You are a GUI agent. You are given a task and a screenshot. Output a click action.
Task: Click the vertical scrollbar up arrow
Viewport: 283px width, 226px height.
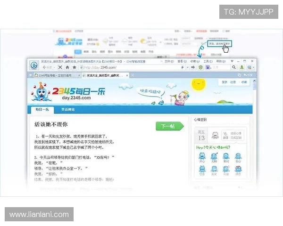tap(254, 81)
